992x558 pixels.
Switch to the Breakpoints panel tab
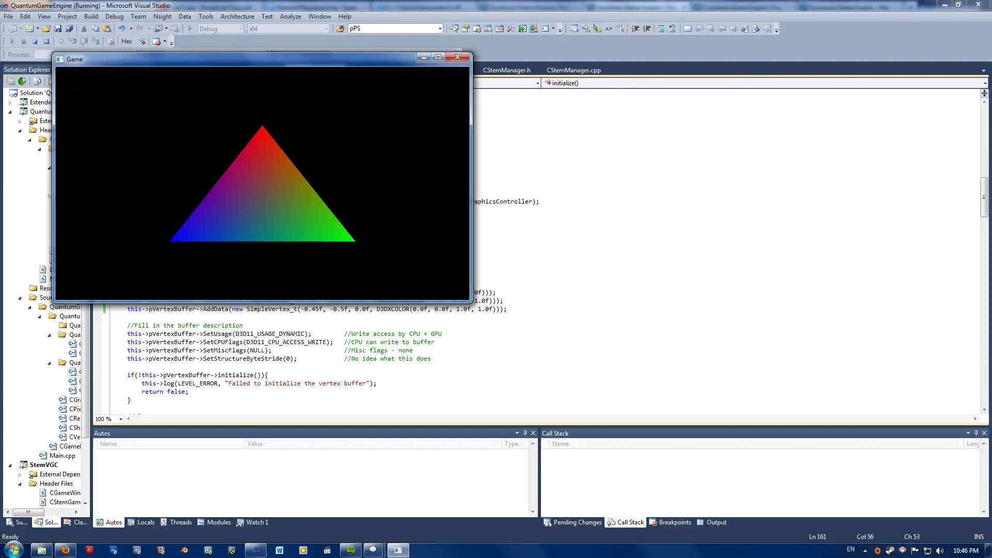(674, 522)
